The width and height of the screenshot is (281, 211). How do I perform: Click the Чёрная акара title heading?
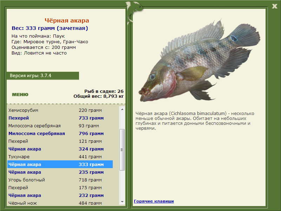pos(67,20)
